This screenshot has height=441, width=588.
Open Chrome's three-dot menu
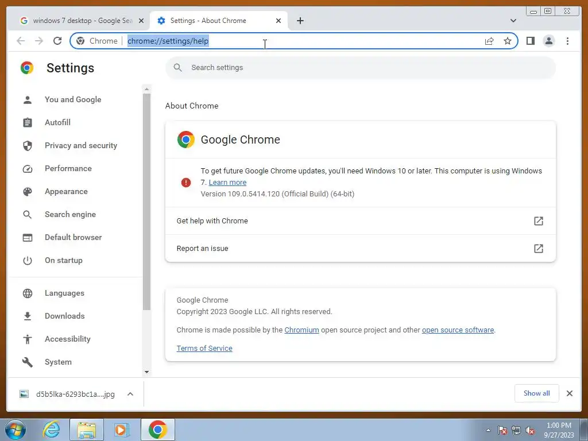pos(567,41)
